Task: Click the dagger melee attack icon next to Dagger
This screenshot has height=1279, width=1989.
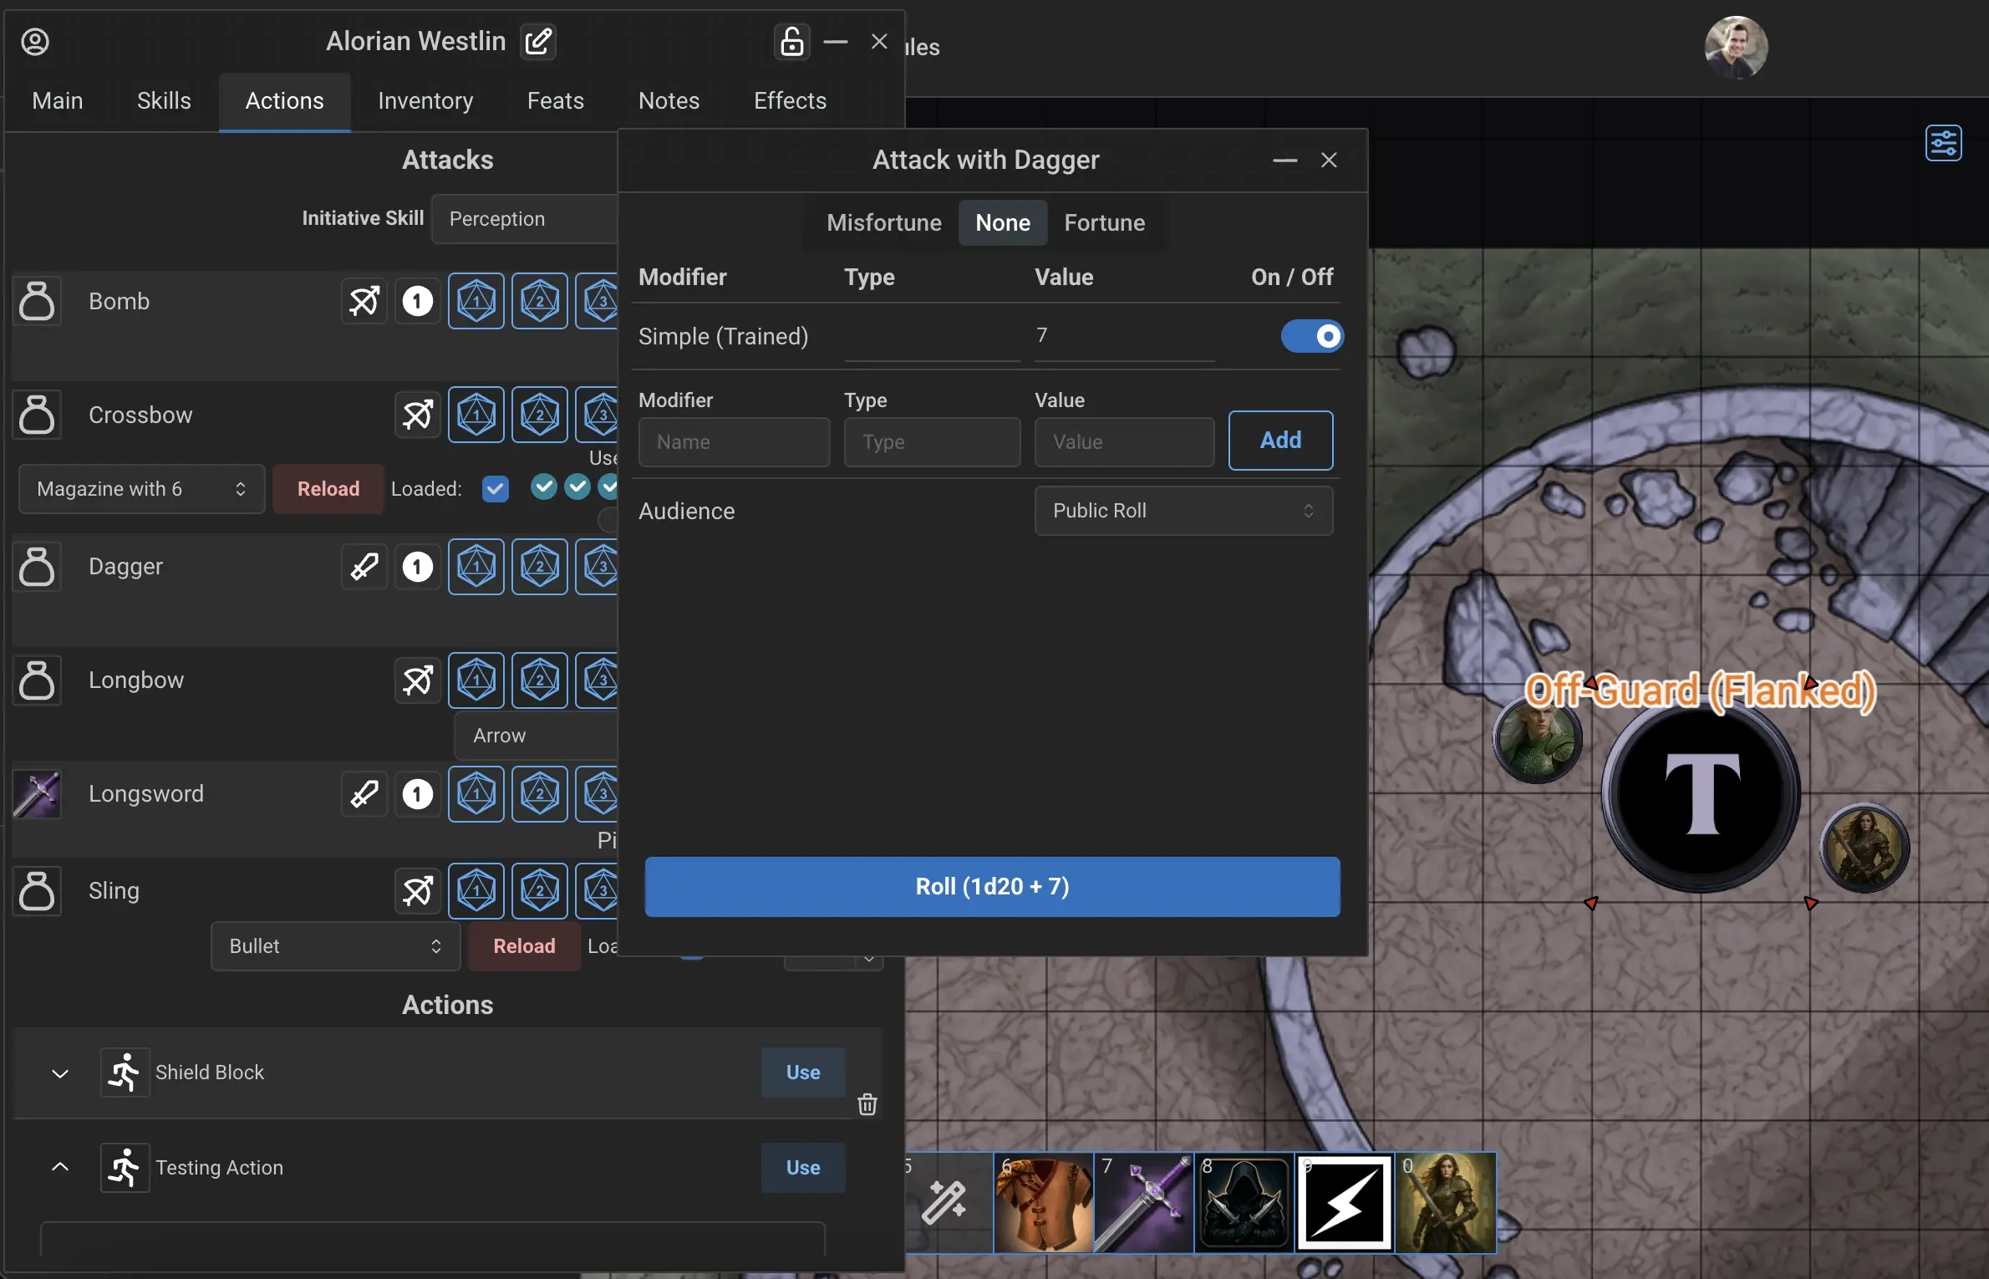Action: click(x=364, y=567)
